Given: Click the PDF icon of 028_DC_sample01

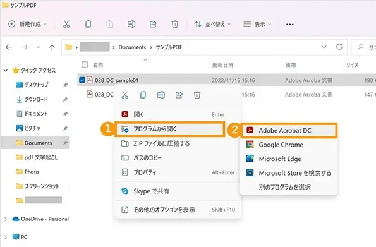Looking at the screenshot, I should [x=90, y=80].
